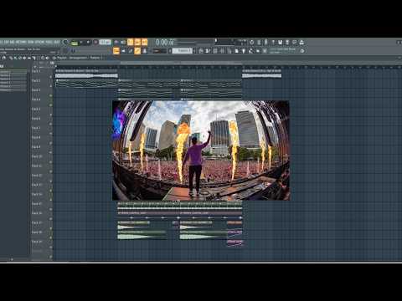Mute Track 3 using its green switch
This screenshot has width=402, height=301.
[50, 95]
